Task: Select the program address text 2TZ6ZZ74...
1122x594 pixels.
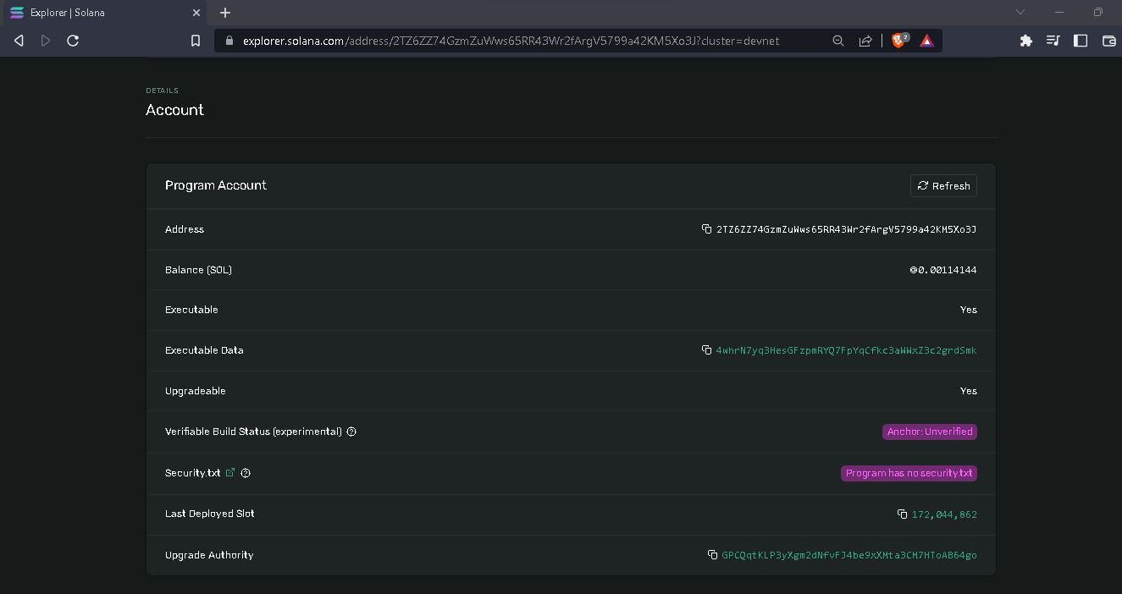Action: point(846,229)
